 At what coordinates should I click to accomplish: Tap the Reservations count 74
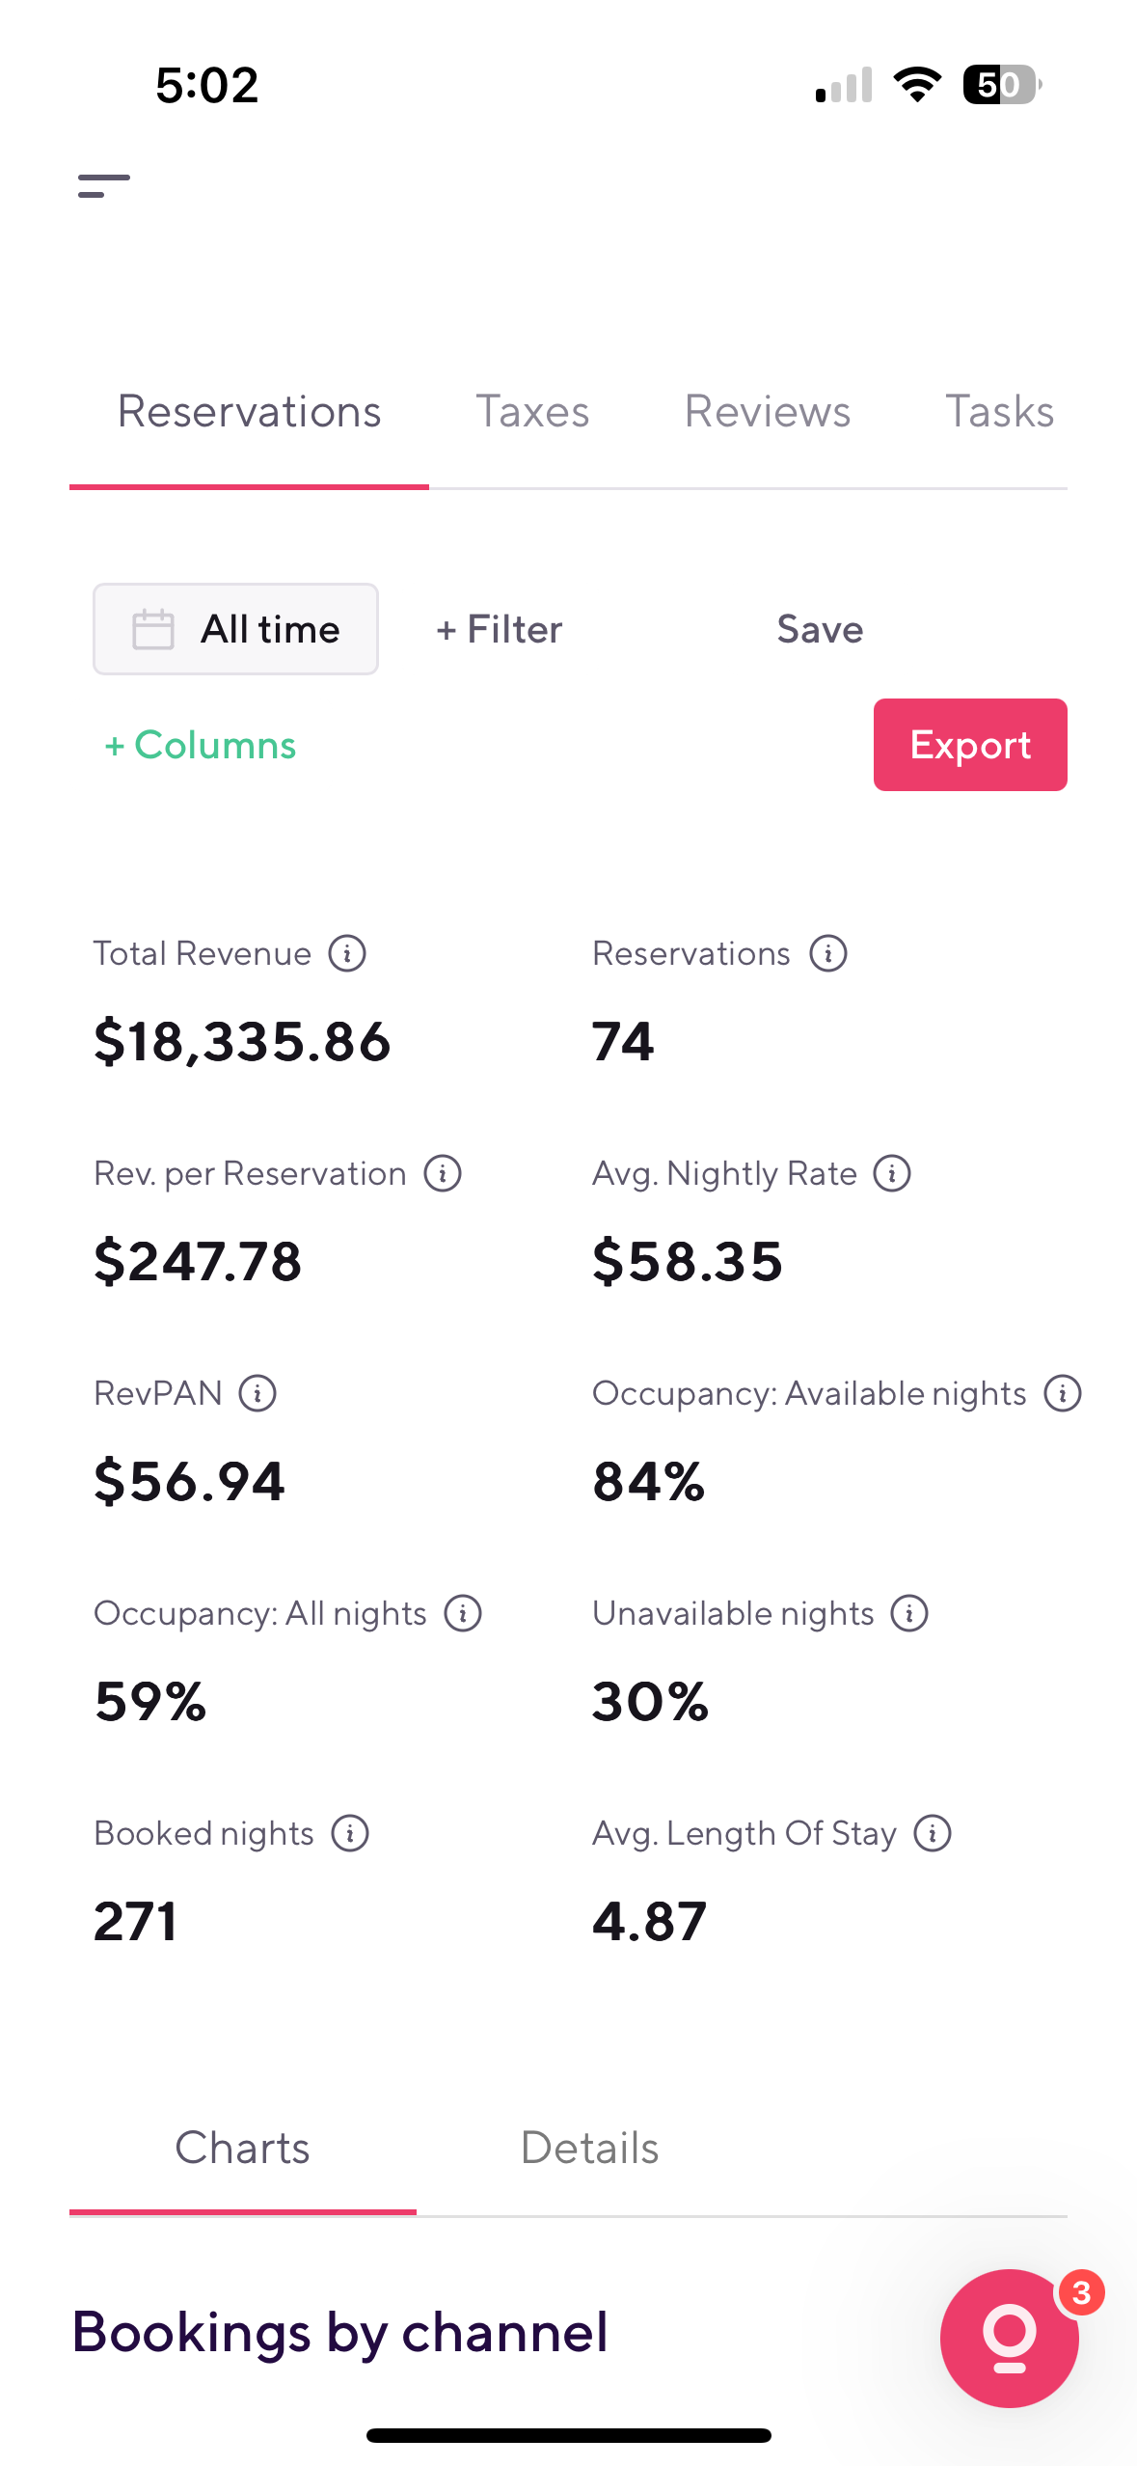[623, 1042]
